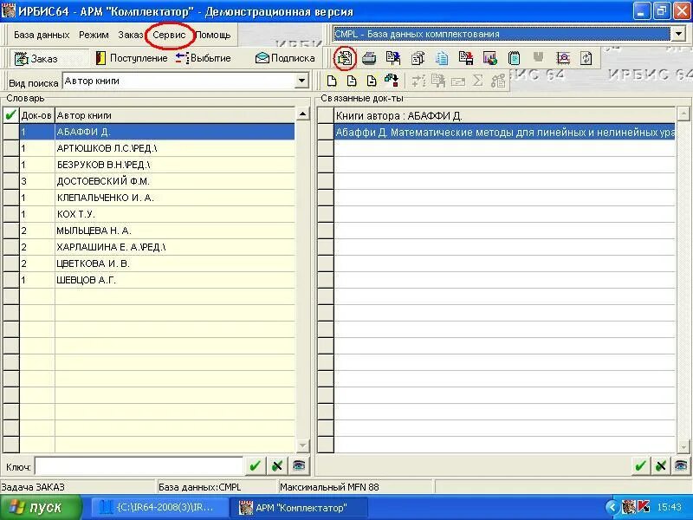The image size is (693, 520).
Task: Click crossed-out checkmark button below linked documents
Action: pos(661,466)
